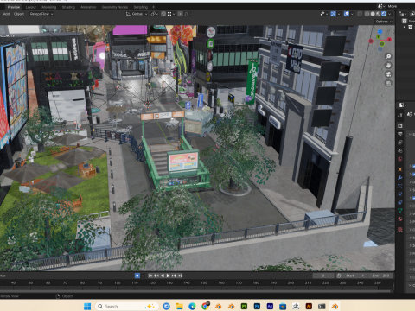Open the Options dropdown in the viewport
415x311 pixels.
point(384,22)
